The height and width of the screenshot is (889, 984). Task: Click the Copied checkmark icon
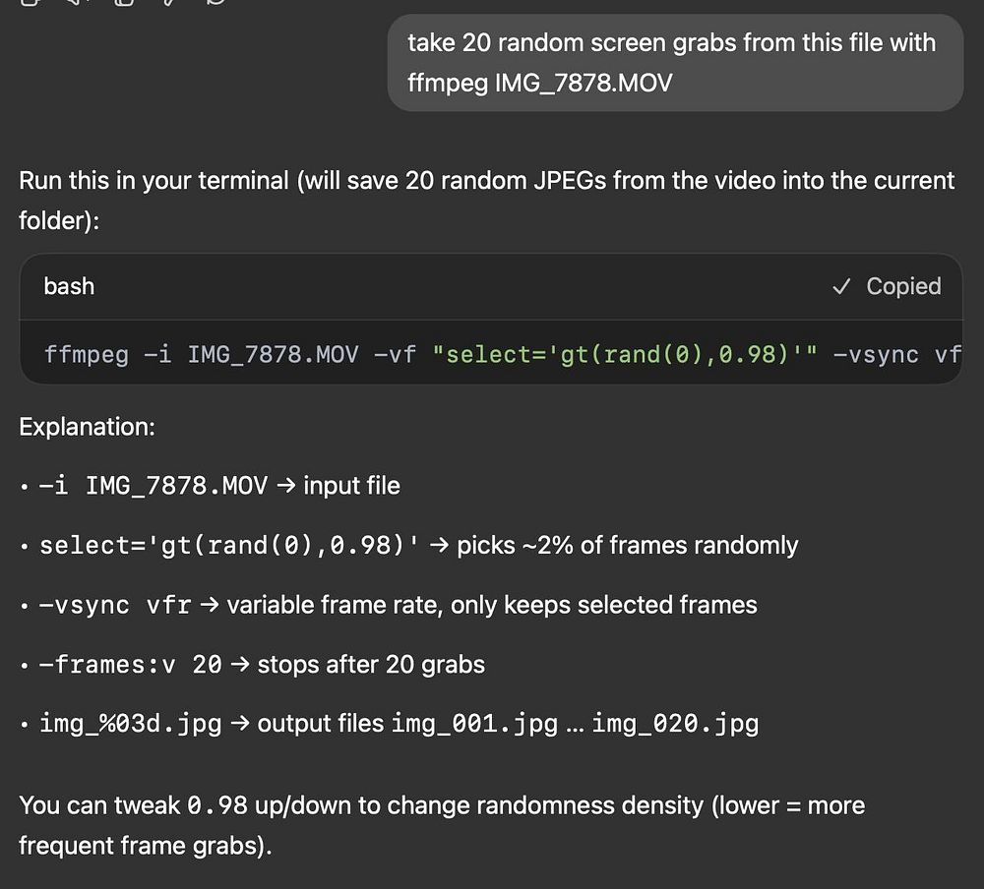(x=841, y=286)
